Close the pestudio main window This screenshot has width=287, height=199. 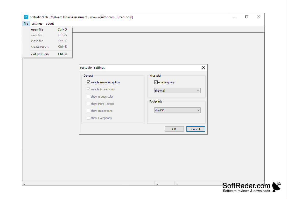pos(258,17)
